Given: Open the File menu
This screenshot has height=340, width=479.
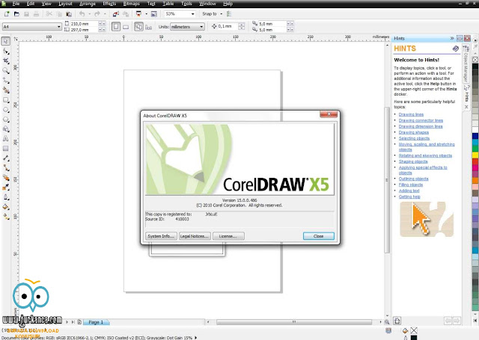Looking at the screenshot, I should point(16,4).
